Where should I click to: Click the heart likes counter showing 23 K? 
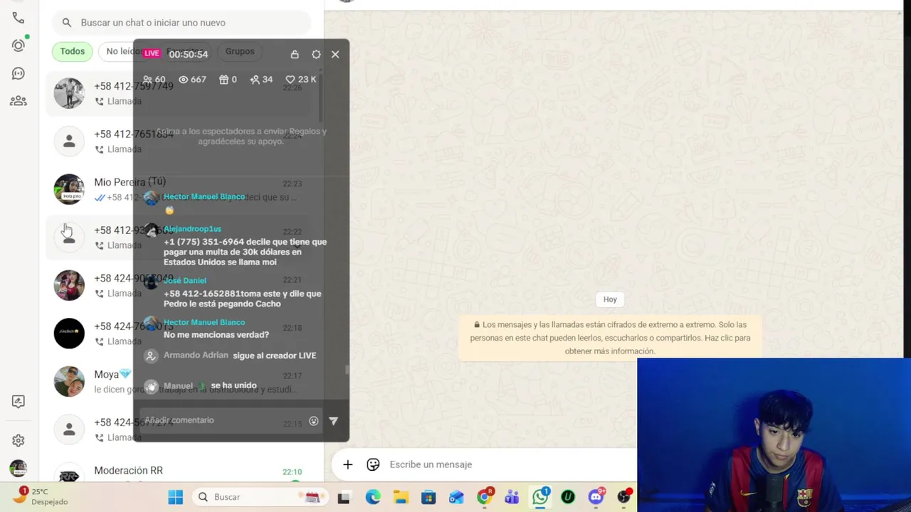pyautogui.click(x=300, y=80)
